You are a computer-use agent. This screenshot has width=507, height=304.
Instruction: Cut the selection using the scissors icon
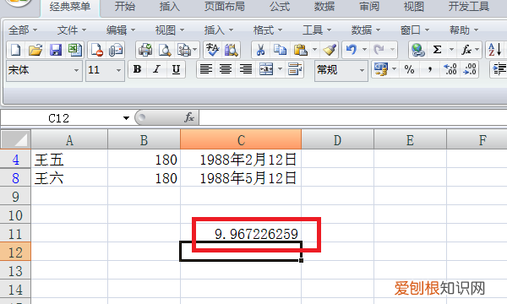click(x=260, y=50)
